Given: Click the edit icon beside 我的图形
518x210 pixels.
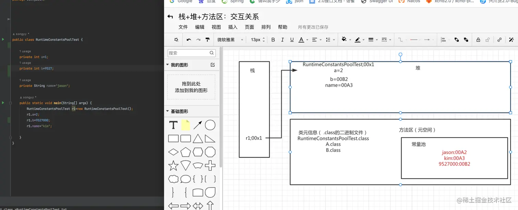Looking at the screenshot, I should click(213, 65).
